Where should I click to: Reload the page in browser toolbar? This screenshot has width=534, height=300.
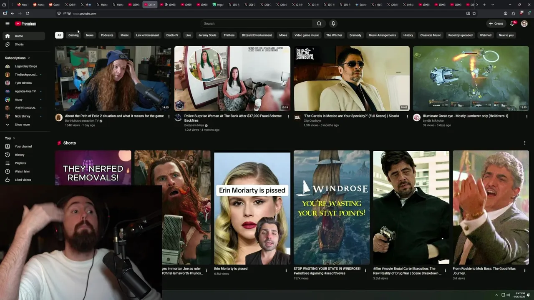(x=28, y=13)
